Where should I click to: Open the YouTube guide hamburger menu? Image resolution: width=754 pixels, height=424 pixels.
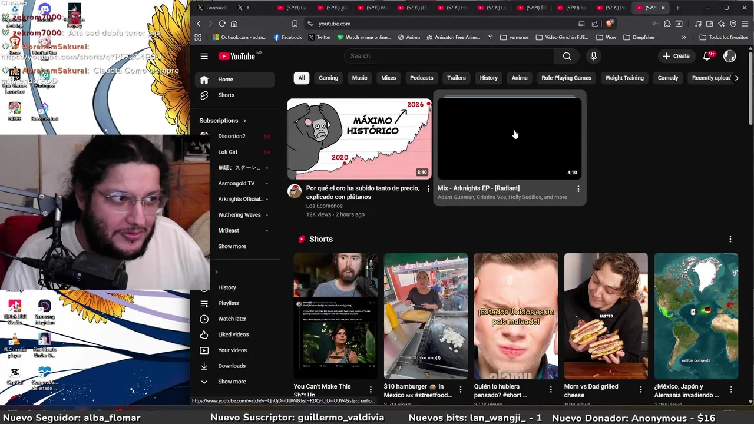tap(204, 56)
